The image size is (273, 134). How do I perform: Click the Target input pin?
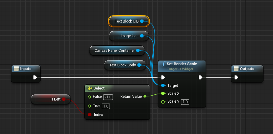(x=163, y=85)
